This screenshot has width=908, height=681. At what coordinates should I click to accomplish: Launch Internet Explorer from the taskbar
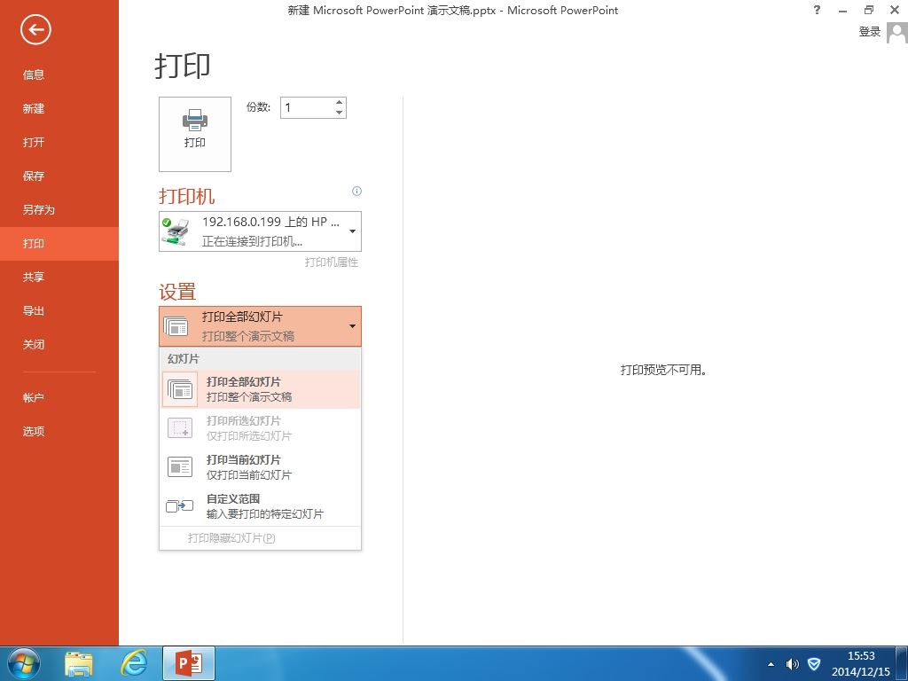click(134, 663)
